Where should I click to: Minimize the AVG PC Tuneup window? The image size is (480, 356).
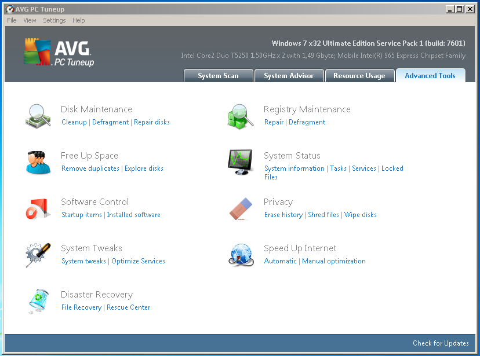(450, 9)
